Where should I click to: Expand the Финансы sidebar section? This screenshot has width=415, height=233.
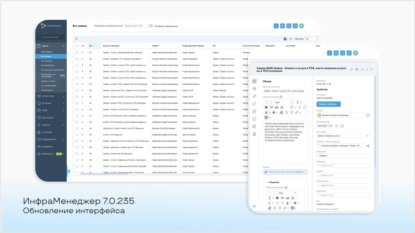pos(64,125)
